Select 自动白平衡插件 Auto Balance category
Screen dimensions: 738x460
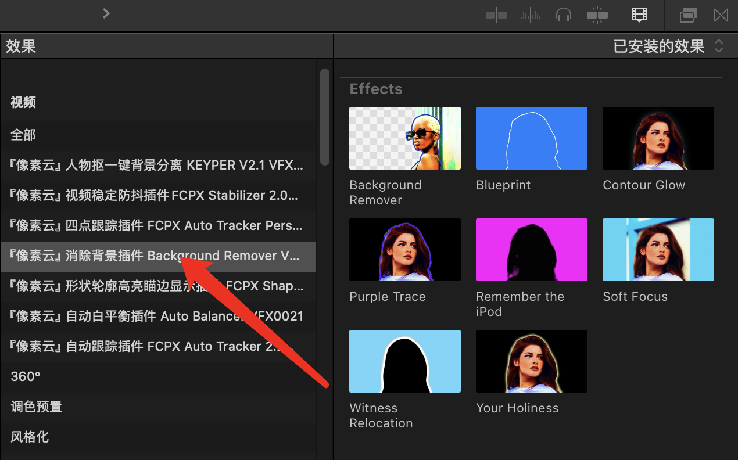(158, 316)
